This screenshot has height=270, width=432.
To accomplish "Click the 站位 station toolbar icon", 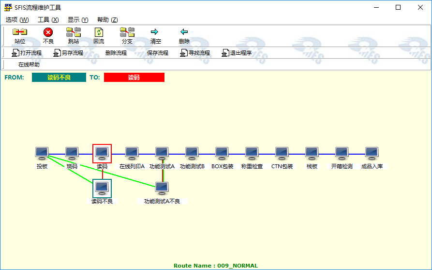I will coord(20,32).
